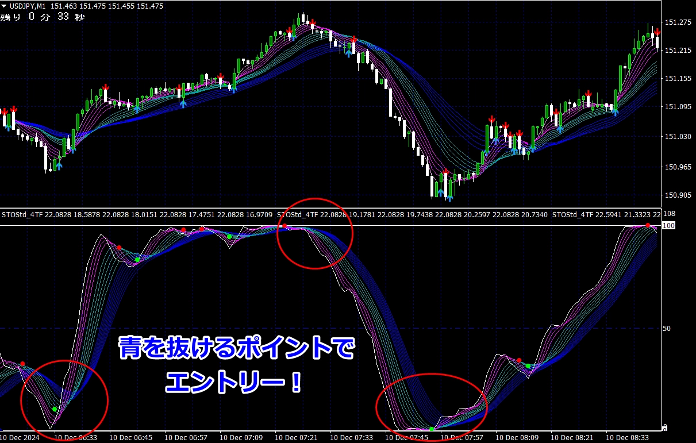This screenshot has height=443, width=696.
Task: Select the green dot inside the bottom-left red circle
Action: [55, 409]
